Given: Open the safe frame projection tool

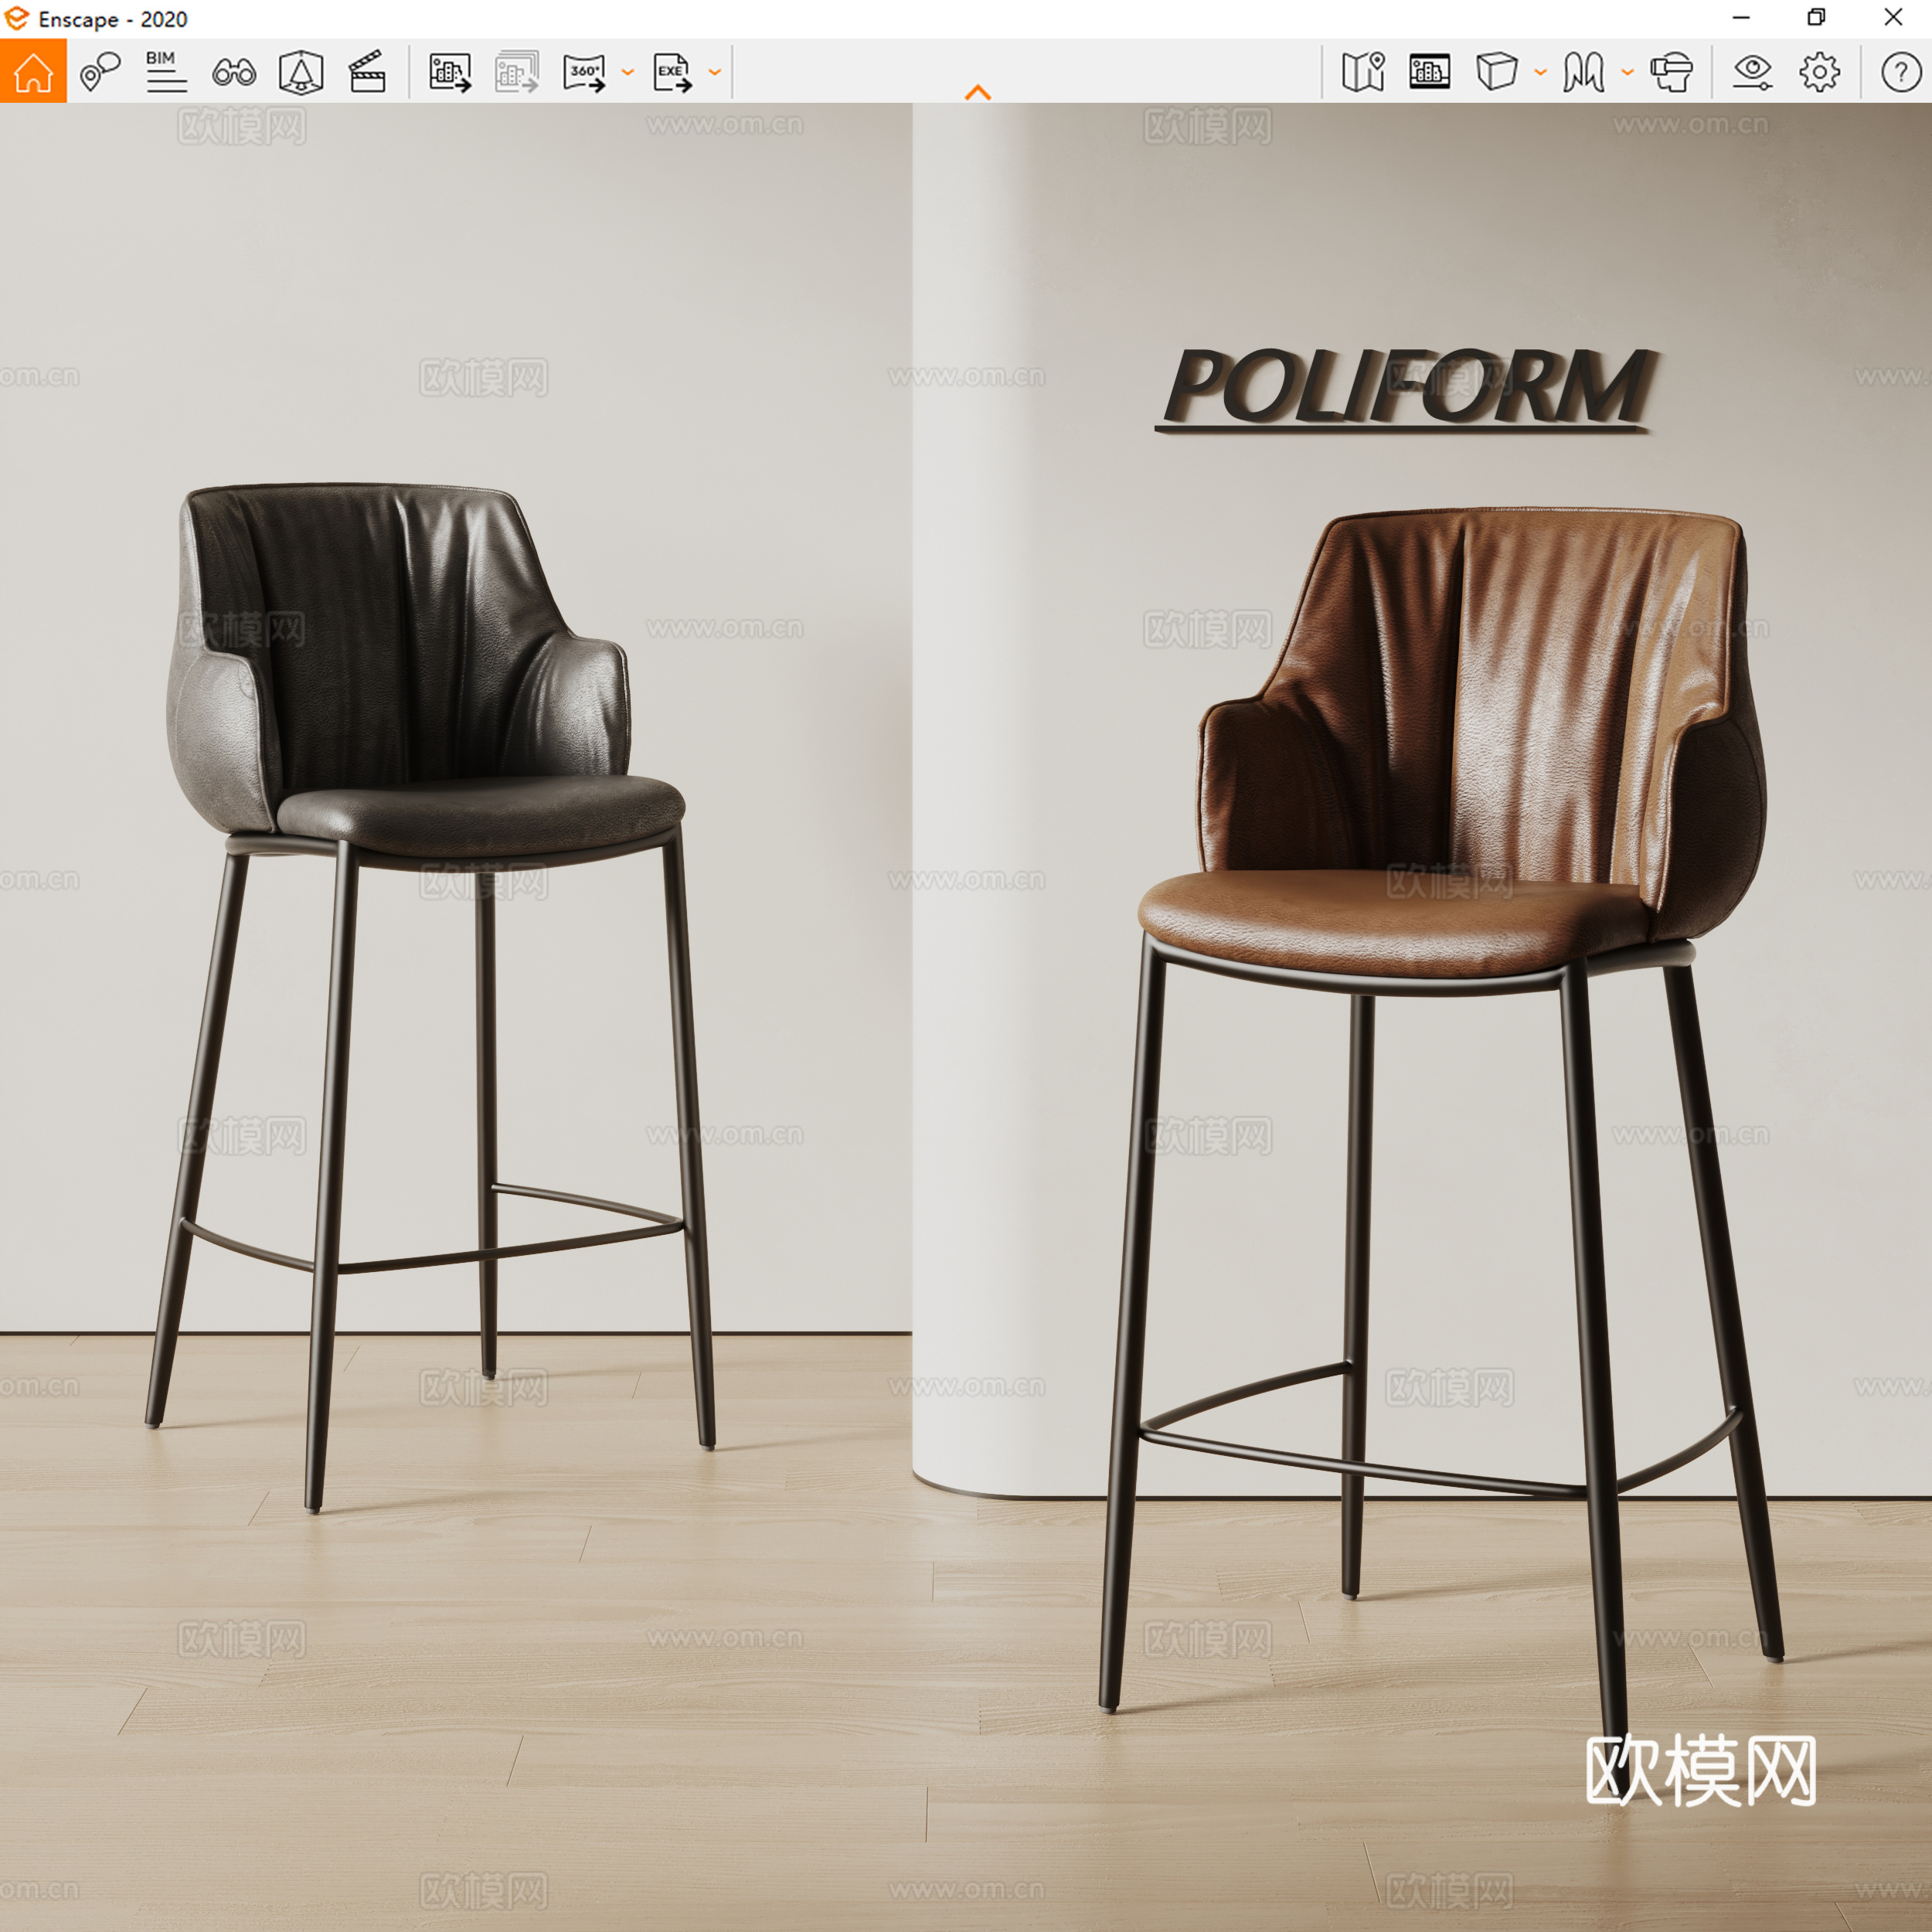Looking at the screenshot, I should [x=302, y=71].
